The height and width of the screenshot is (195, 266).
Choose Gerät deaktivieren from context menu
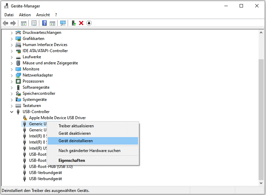pos(93,133)
